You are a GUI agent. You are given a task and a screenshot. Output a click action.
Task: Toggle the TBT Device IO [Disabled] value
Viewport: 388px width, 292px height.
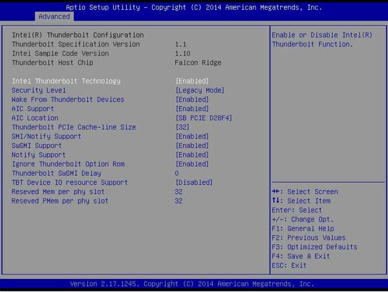pyautogui.click(x=194, y=182)
